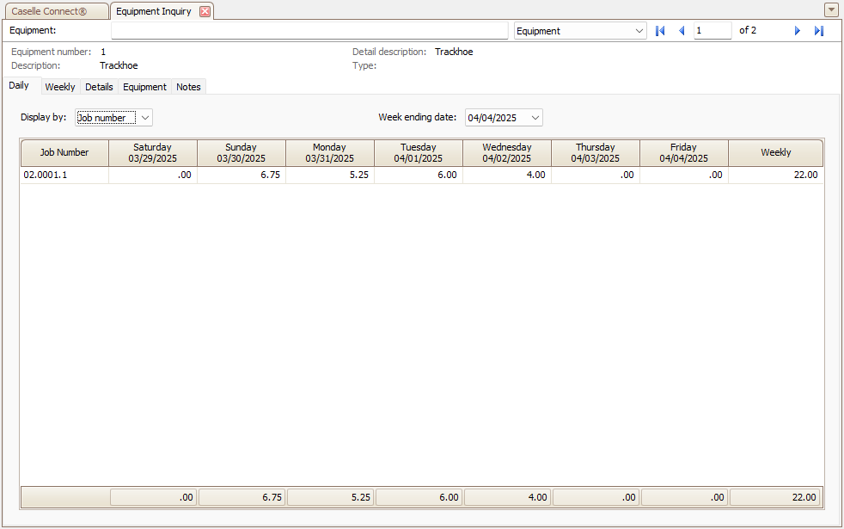Select the 02.0001.1 job row
This screenshot has width=844, height=529.
[64, 175]
